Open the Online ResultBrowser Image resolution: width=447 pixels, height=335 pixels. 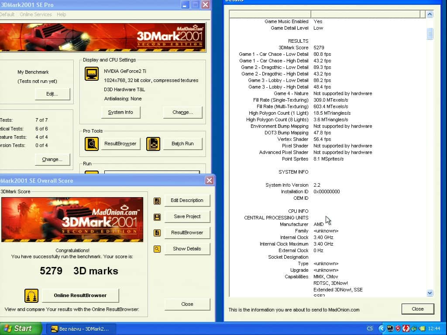click(x=80, y=295)
